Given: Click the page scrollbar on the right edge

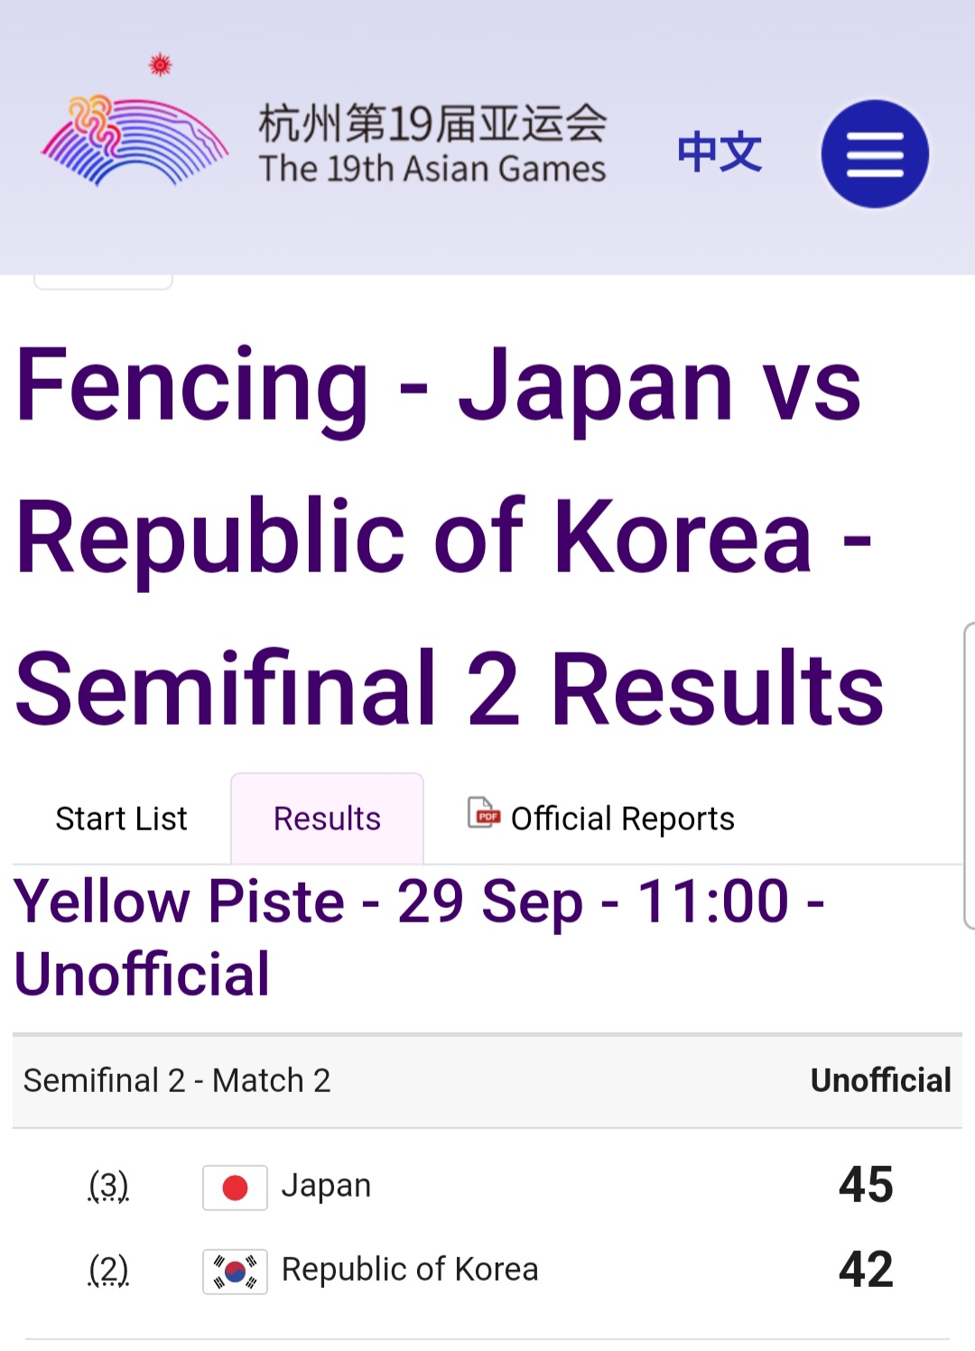Looking at the screenshot, I should pyautogui.click(x=969, y=774).
